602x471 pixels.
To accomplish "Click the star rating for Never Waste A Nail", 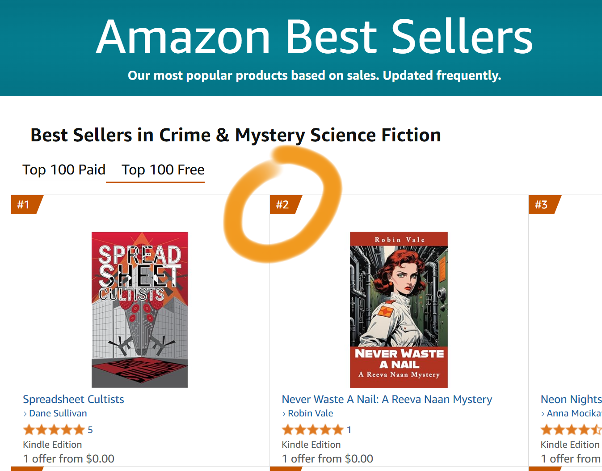I will [x=312, y=430].
